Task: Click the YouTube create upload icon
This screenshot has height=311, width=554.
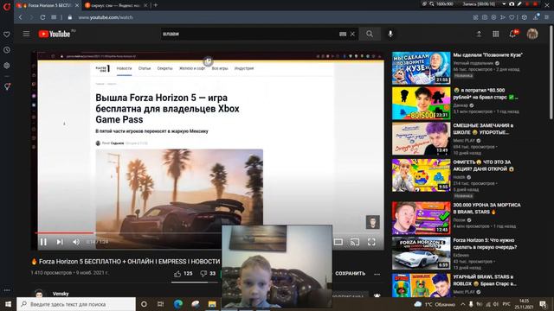Action: (479, 34)
